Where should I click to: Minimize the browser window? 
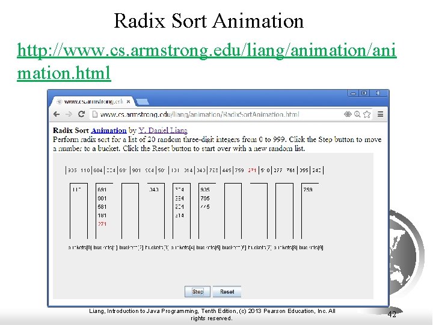pos(353,93)
